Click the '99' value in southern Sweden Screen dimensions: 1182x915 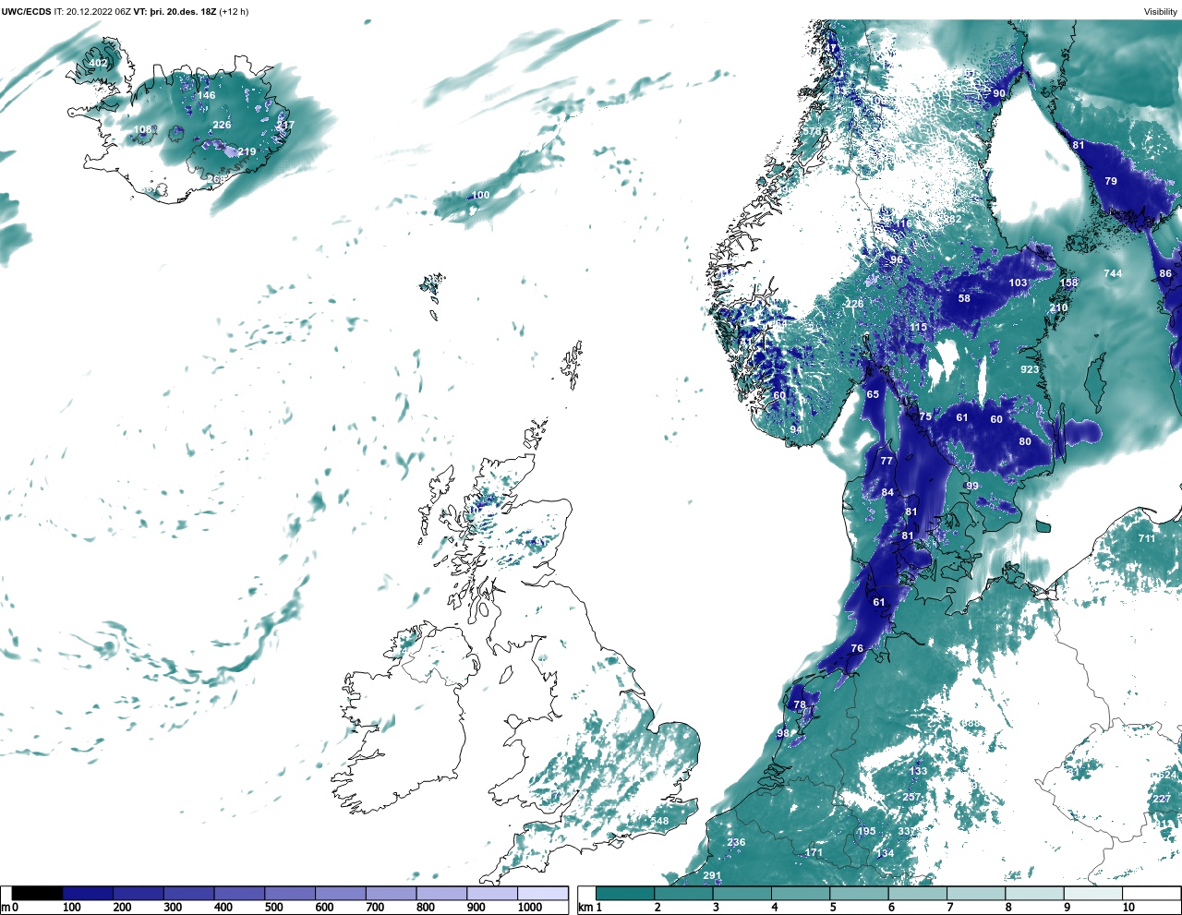pos(971,486)
